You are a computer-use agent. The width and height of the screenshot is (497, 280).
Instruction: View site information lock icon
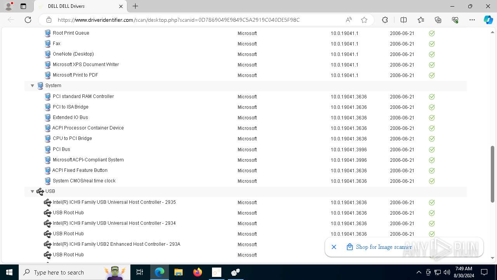[49, 20]
